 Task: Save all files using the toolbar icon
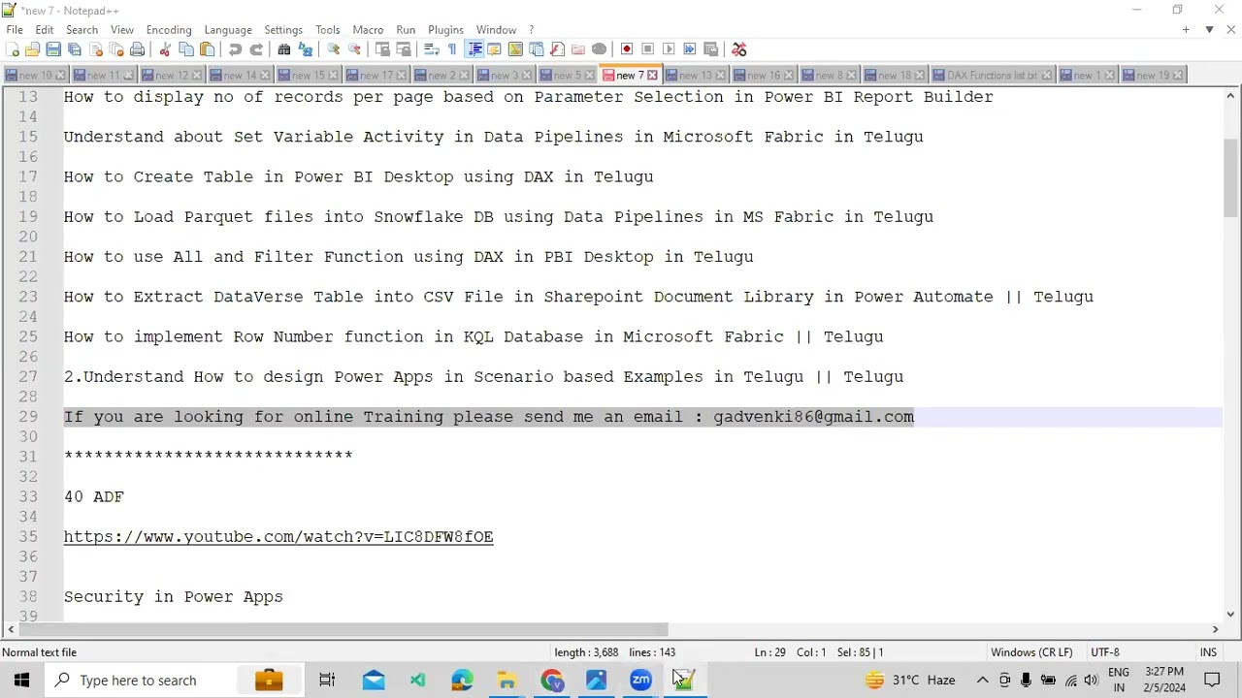(x=74, y=49)
